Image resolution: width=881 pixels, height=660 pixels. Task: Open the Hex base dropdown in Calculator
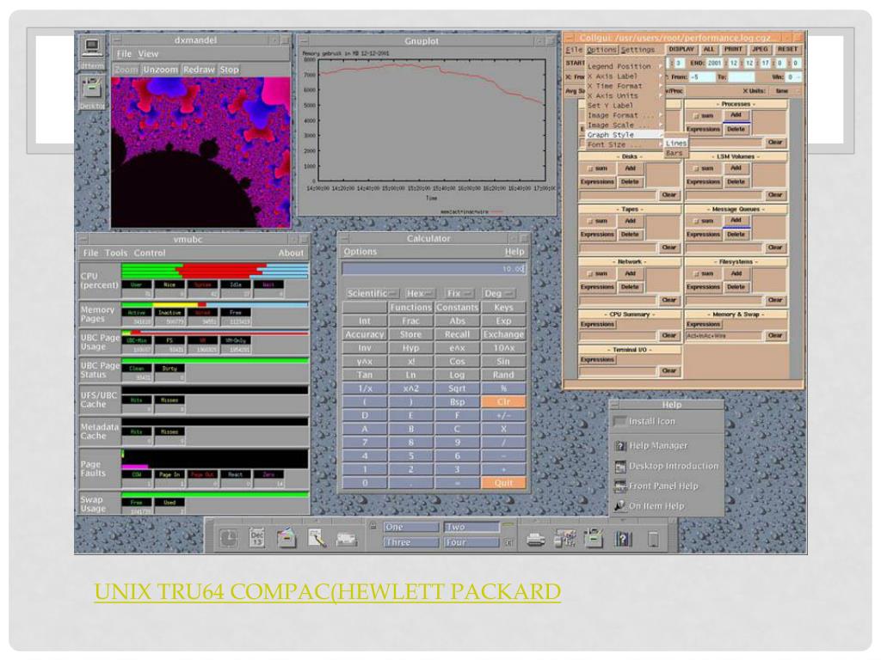(x=420, y=294)
